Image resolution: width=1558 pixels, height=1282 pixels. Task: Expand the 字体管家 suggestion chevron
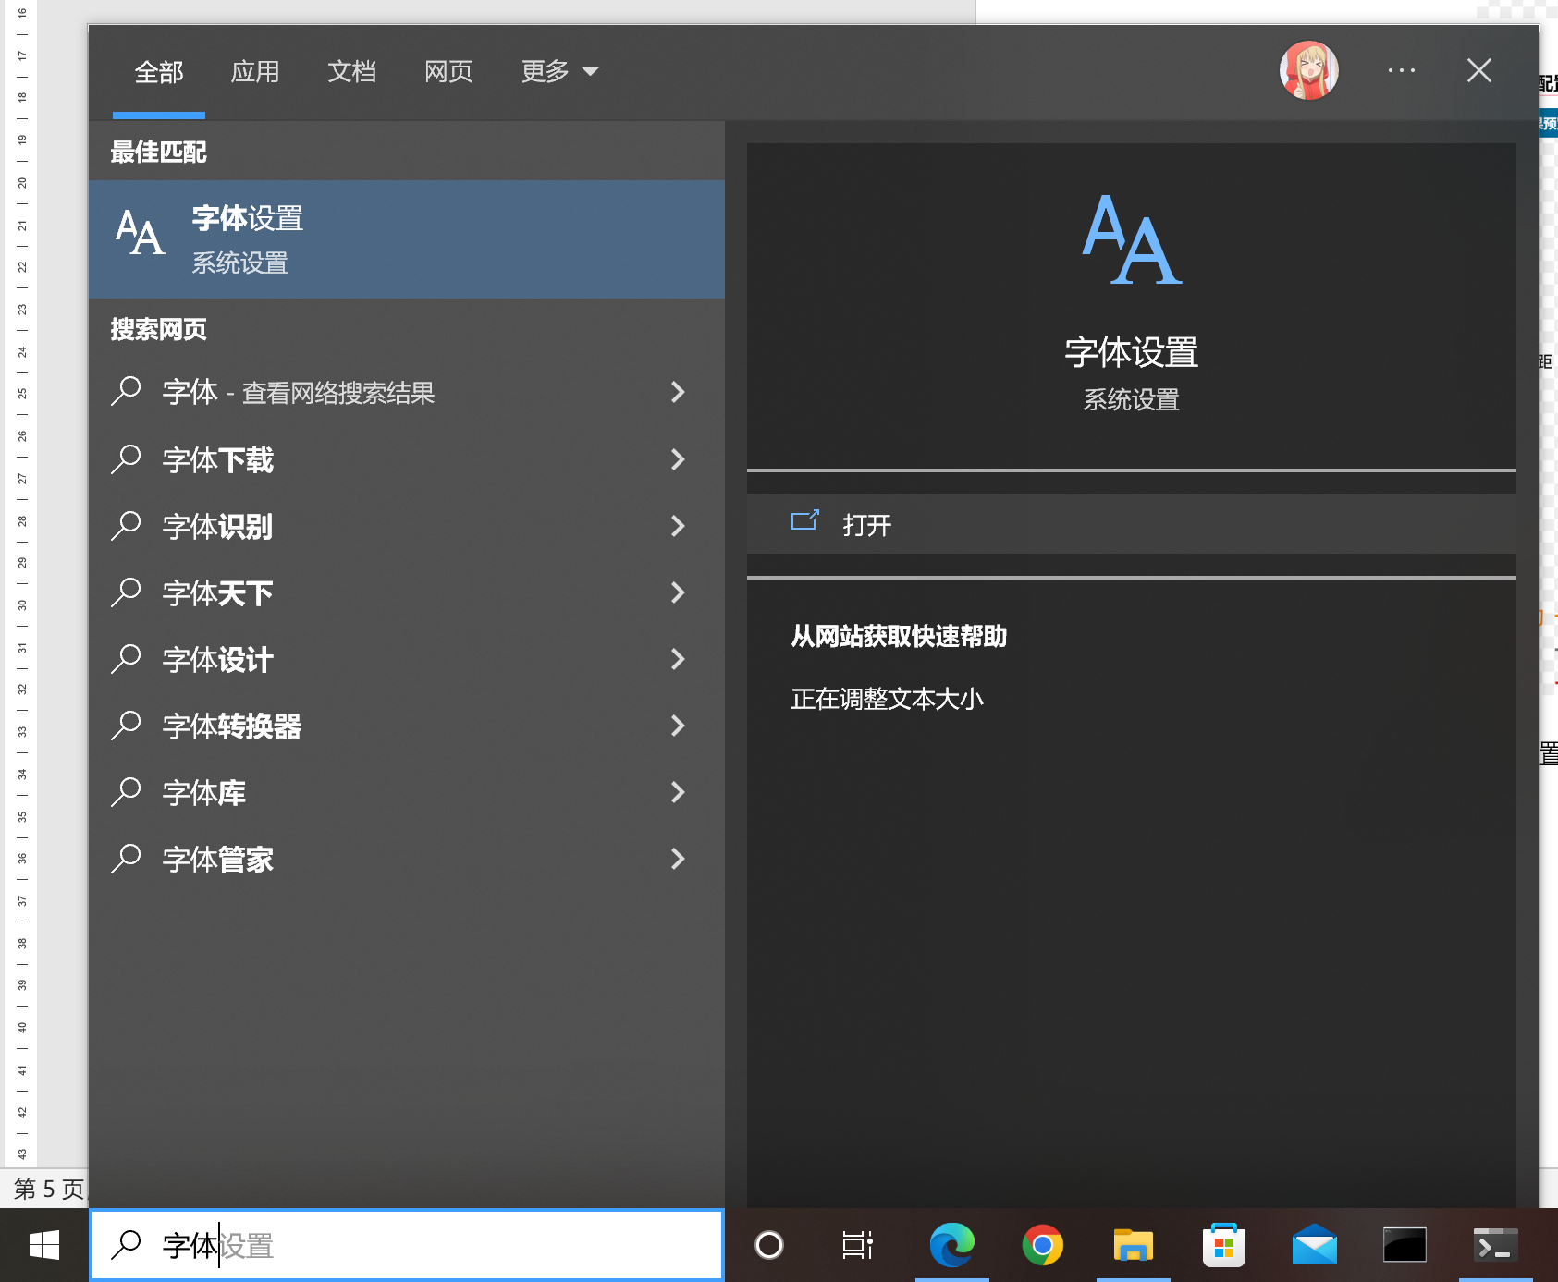pyautogui.click(x=678, y=859)
